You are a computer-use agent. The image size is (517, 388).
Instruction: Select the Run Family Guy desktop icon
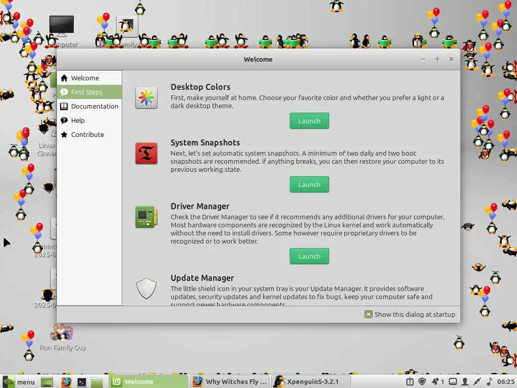(x=63, y=337)
